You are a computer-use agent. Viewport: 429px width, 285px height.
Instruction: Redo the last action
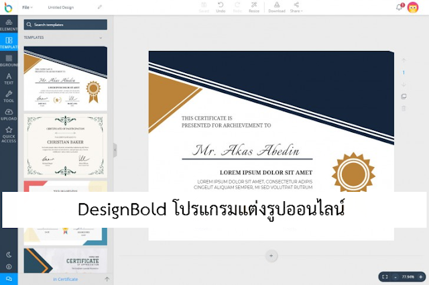pos(237,7)
